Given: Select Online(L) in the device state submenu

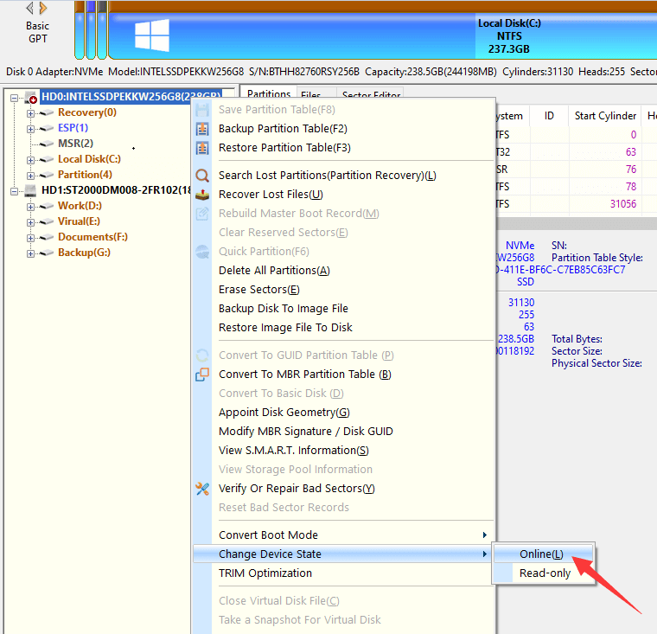Looking at the screenshot, I should [x=541, y=554].
